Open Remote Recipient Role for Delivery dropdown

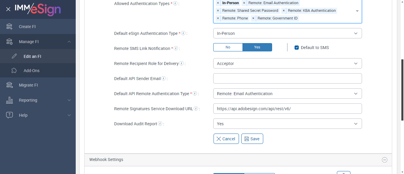[287, 64]
